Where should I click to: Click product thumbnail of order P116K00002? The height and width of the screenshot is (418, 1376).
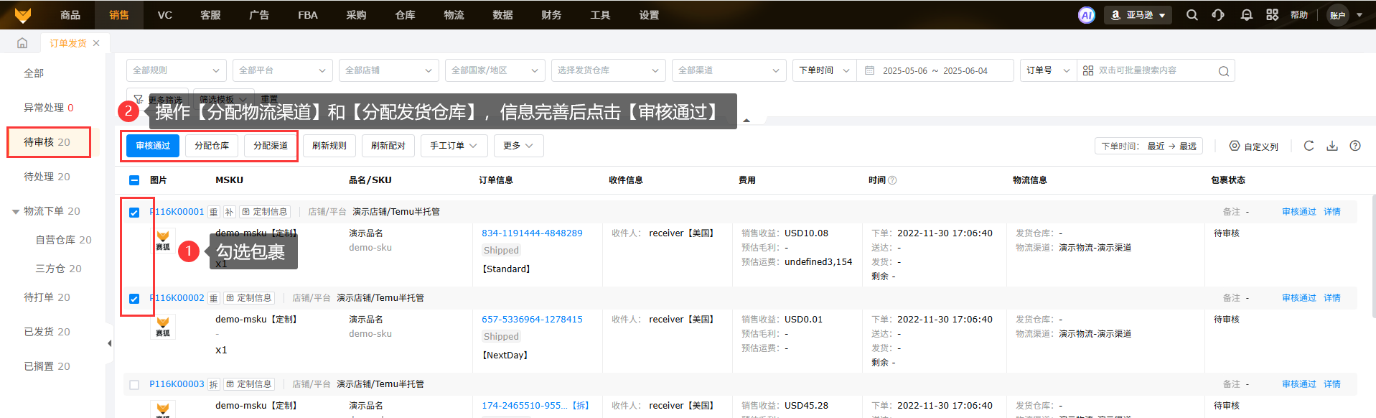click(x=163, y=326)
